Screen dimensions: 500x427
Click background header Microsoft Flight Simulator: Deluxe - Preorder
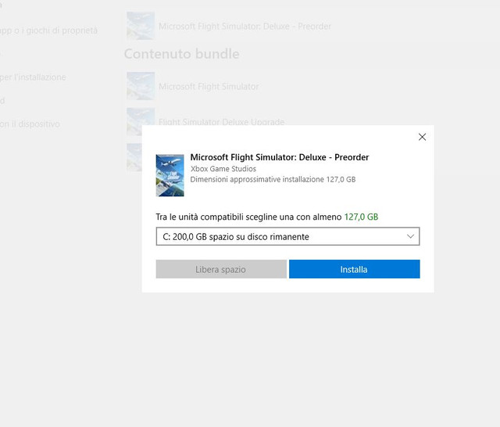[245, 26]
